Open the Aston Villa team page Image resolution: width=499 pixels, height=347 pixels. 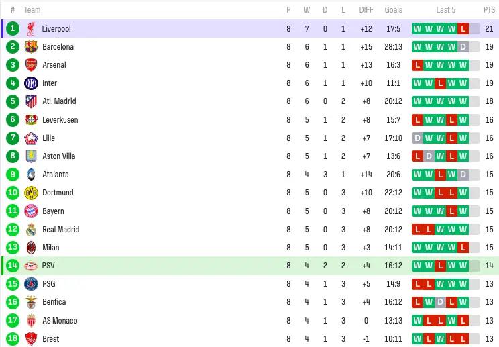[x=59, y=156]
